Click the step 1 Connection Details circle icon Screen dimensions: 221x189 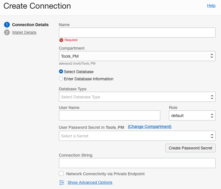7,25
